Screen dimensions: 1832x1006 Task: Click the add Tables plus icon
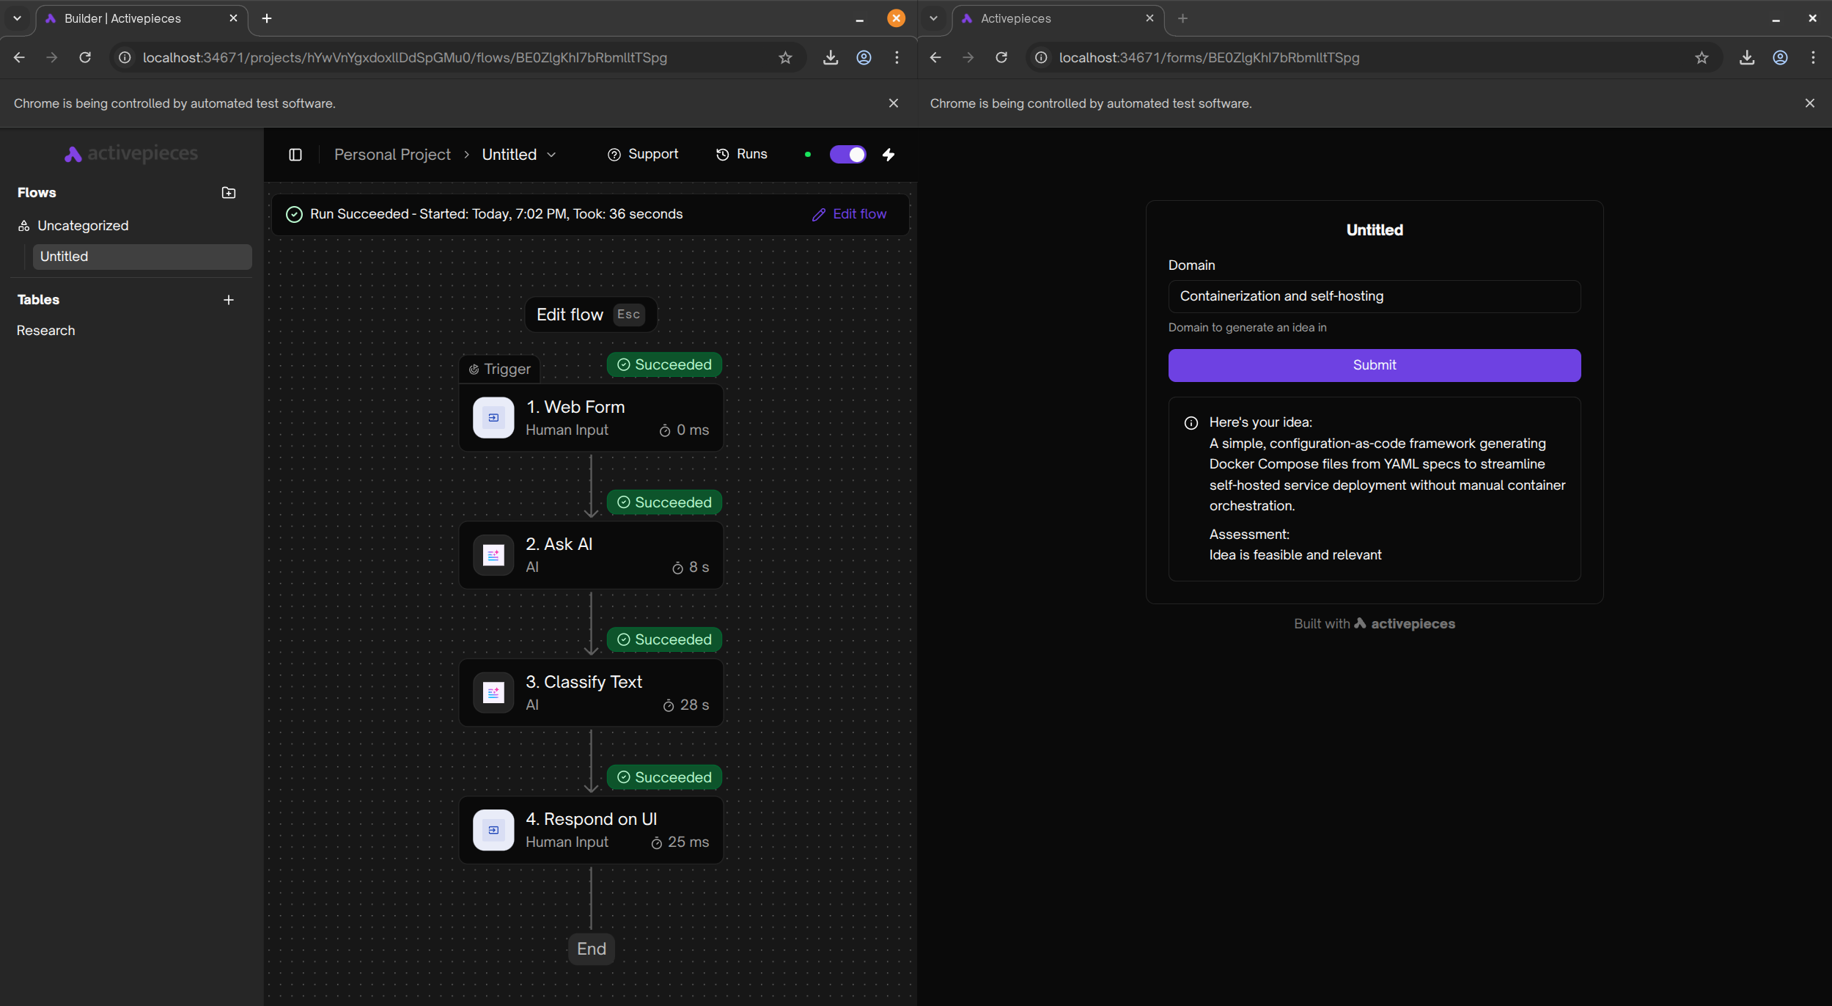228,299
